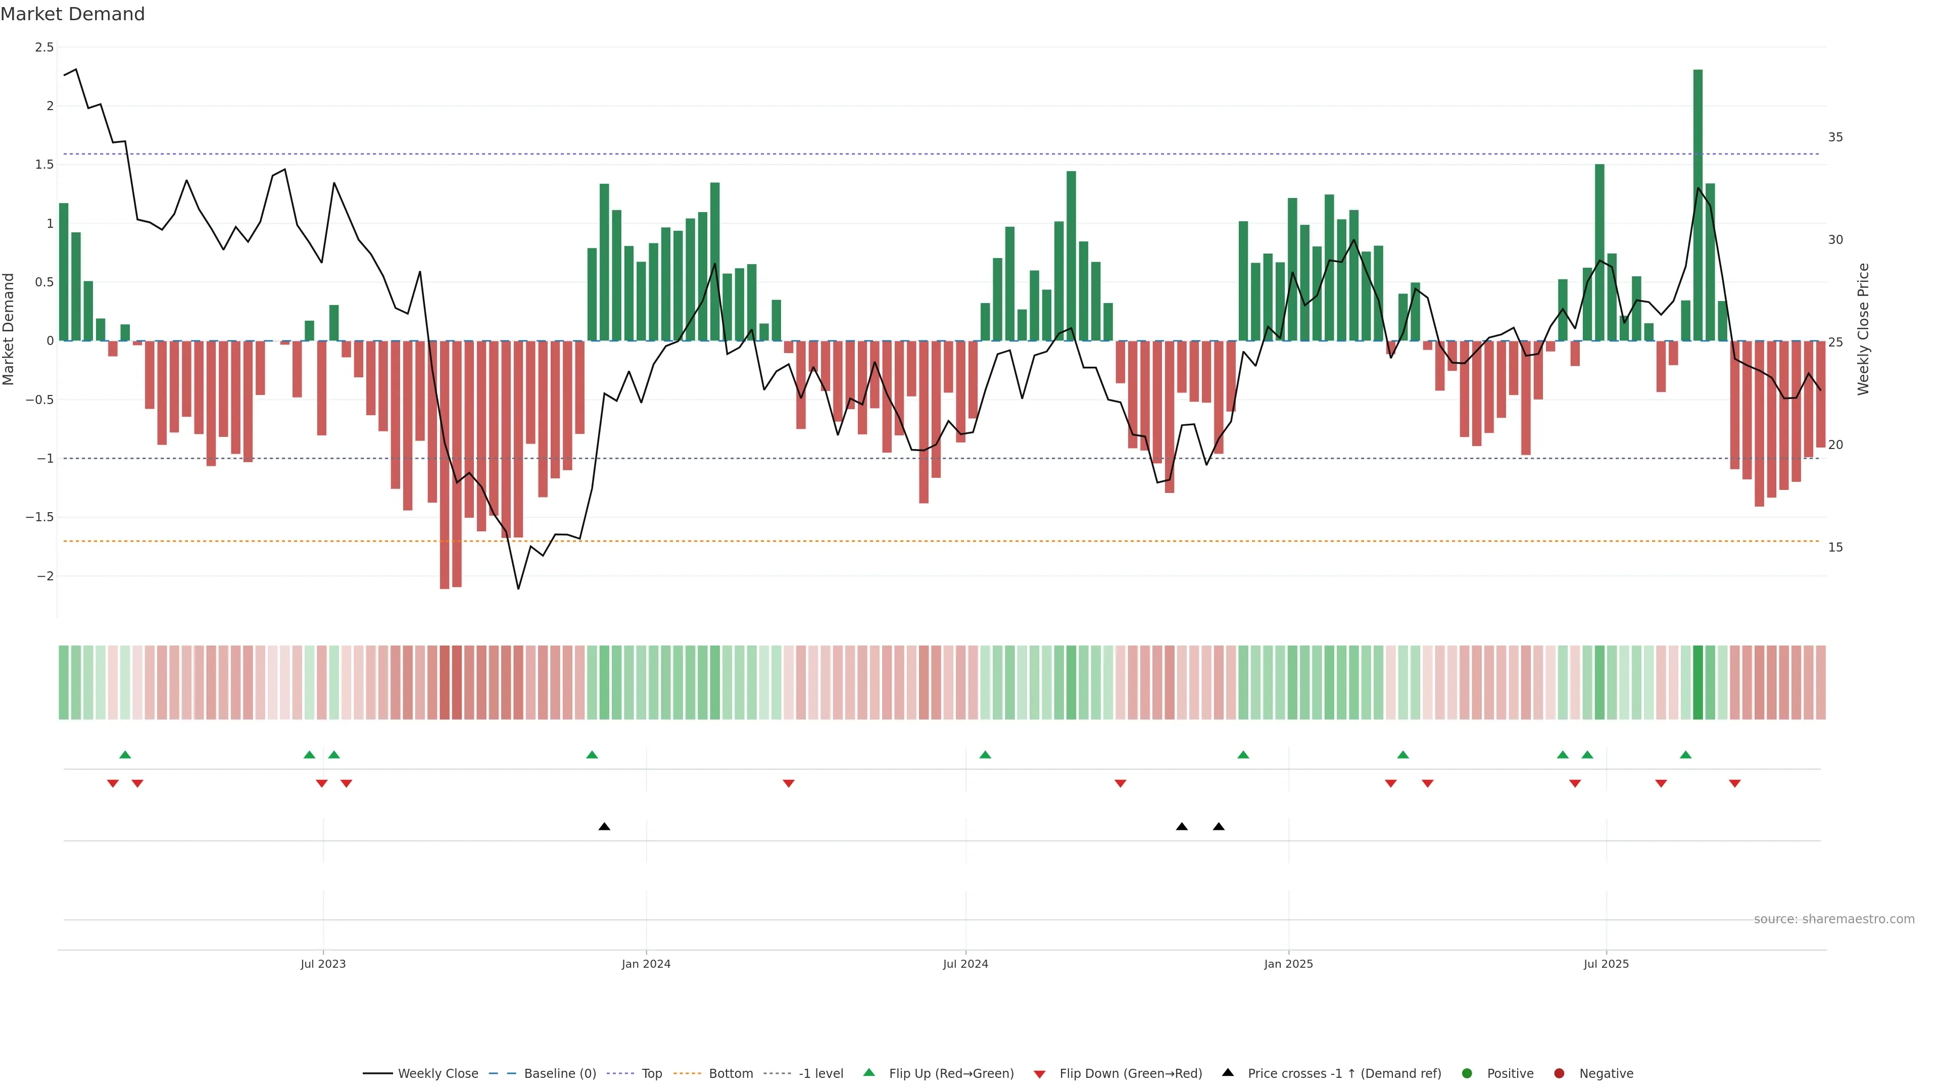Click the green Positive legend circle

[1466, 1074]
